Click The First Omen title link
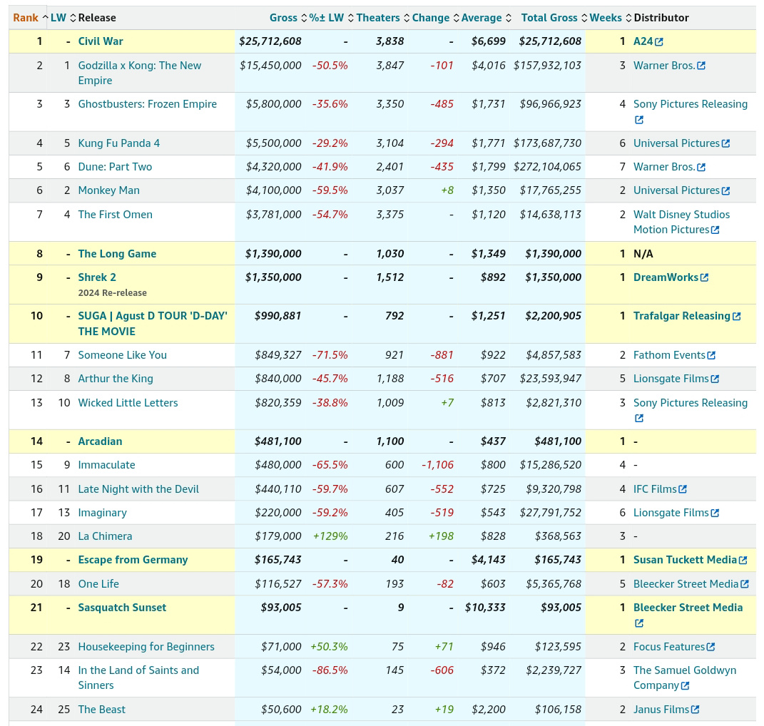Screen dimensions: 764x726 (115, 215)
